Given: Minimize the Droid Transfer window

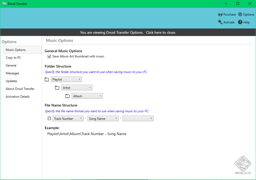Looking at the screenshot, I should [x=226, y=4].
